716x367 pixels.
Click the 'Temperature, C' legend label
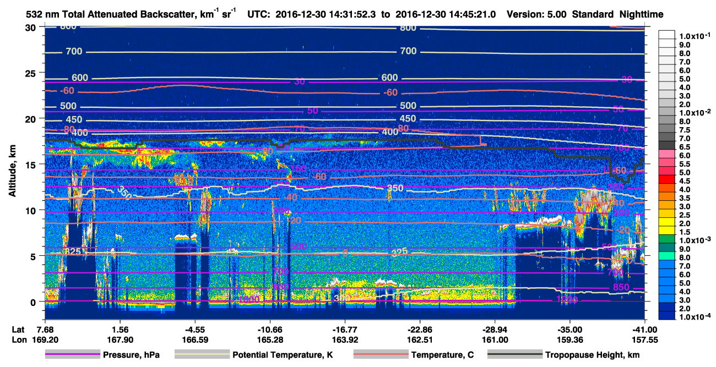click(x=442, y=355)
